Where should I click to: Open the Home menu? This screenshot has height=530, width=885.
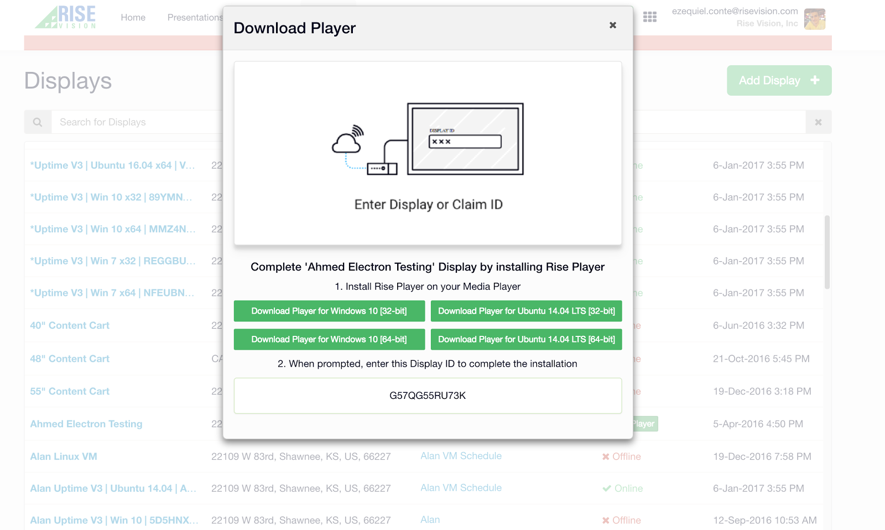coord(133,18)
